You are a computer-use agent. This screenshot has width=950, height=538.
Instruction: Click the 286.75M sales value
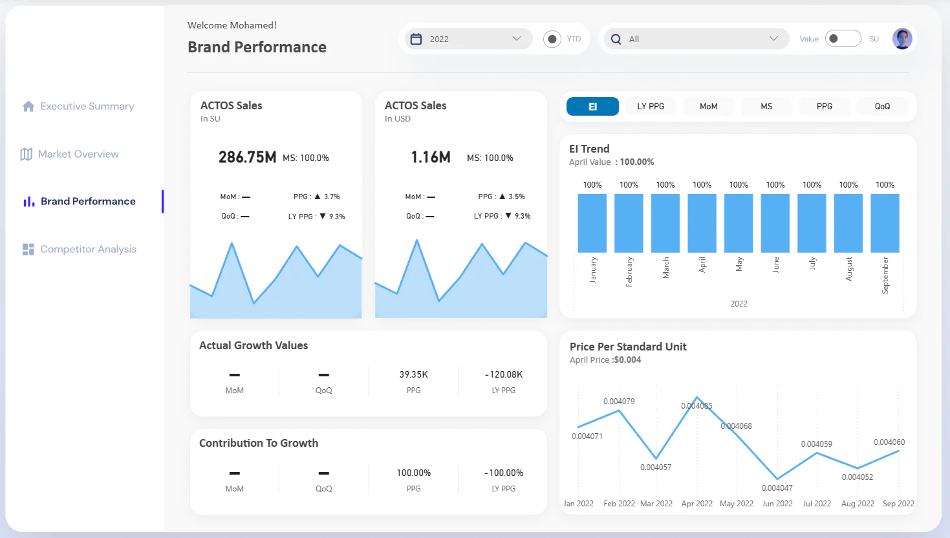click(x=248, y=157)
